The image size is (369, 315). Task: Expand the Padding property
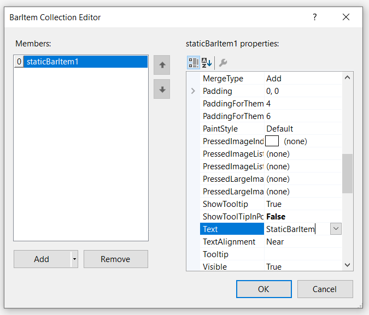click(193, 91)
